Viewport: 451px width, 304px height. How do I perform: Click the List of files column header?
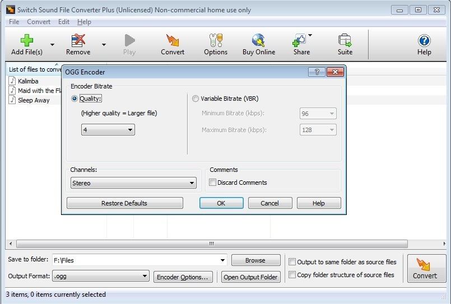click(35, 69)
